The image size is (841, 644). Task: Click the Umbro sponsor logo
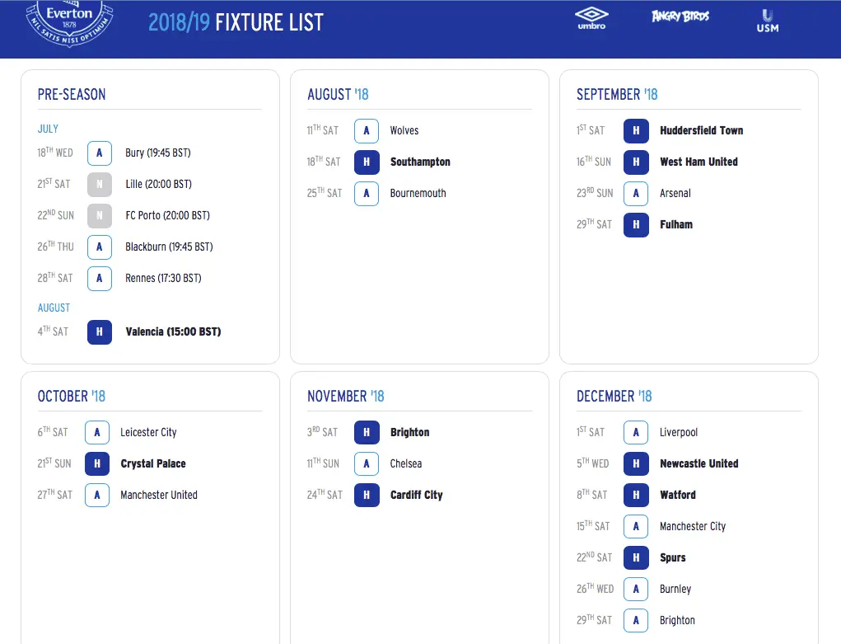coord(591,17)
